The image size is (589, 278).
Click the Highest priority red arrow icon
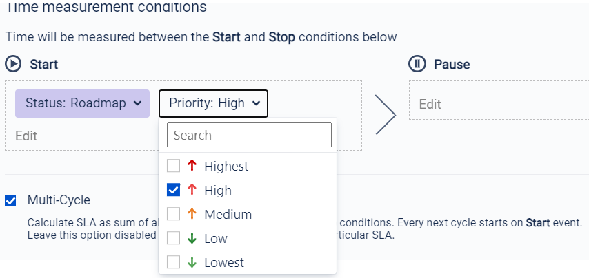click(x=192, y=166)
